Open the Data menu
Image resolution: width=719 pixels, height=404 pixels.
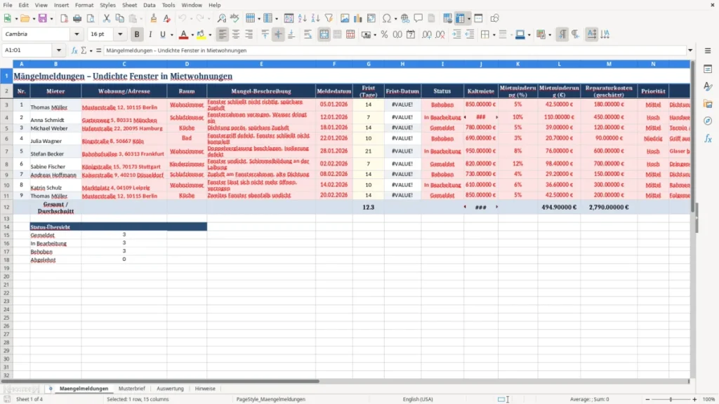pyautogui.click(x=149, y=5)
